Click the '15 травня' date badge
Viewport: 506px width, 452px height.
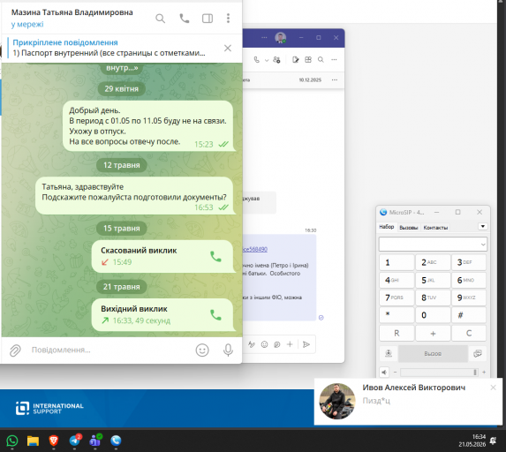[x=121, y=229]
